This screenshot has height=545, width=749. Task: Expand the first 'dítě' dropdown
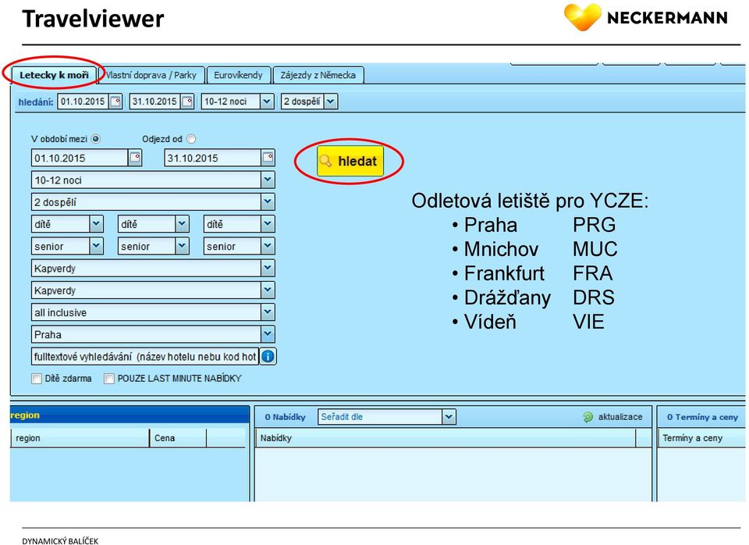click(x=96, y=224)
